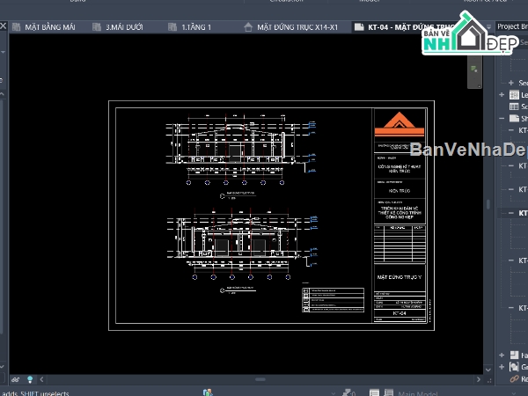Click the Schedules table icon in Project Browser
The width and height of the screenshot is (528, 396).
(514, 106)
